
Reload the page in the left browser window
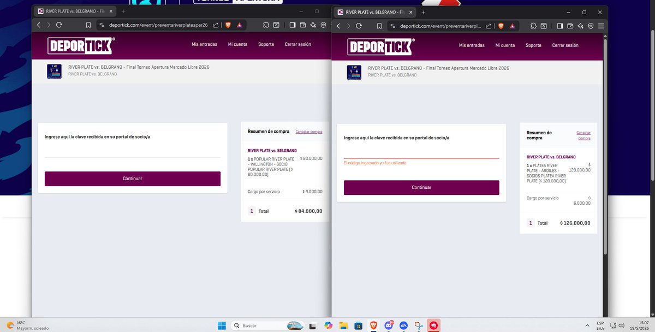tap(59, 25)
